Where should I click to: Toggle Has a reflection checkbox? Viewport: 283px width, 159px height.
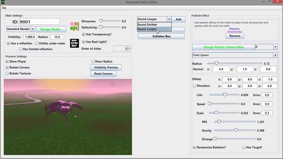pyautogui.click(x=8, y=43)
